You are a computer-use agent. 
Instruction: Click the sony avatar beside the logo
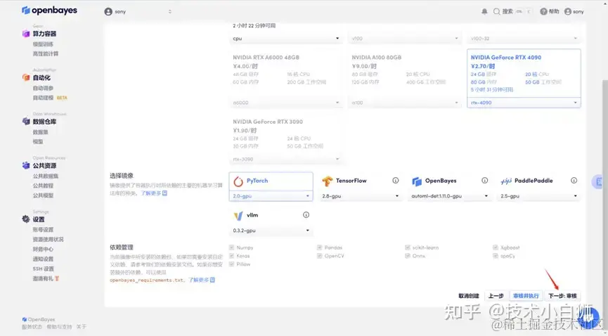[108, 12]
